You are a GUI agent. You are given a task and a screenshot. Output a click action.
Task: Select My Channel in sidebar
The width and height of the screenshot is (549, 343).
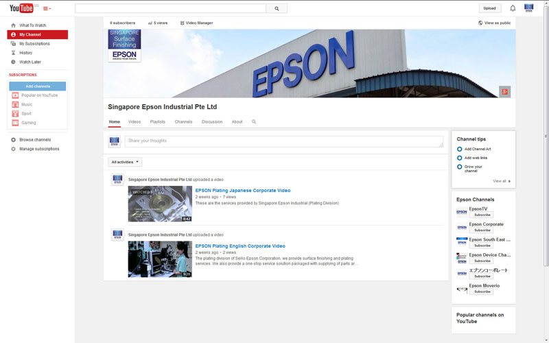tap(38, 34)
